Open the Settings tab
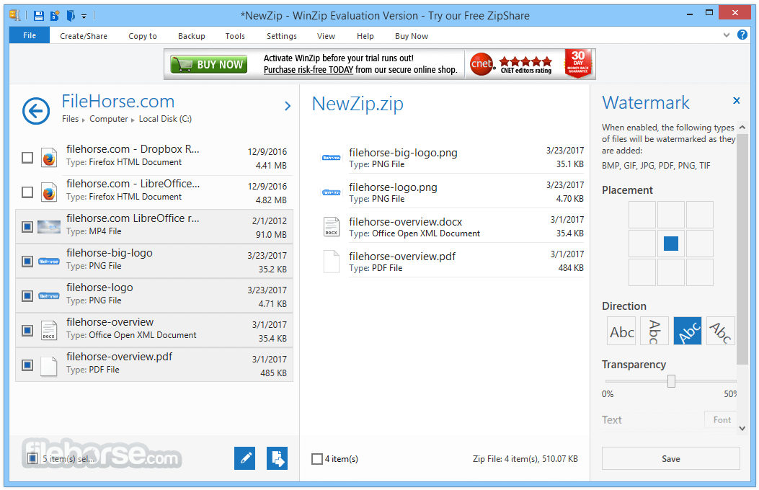 [282, 36]
